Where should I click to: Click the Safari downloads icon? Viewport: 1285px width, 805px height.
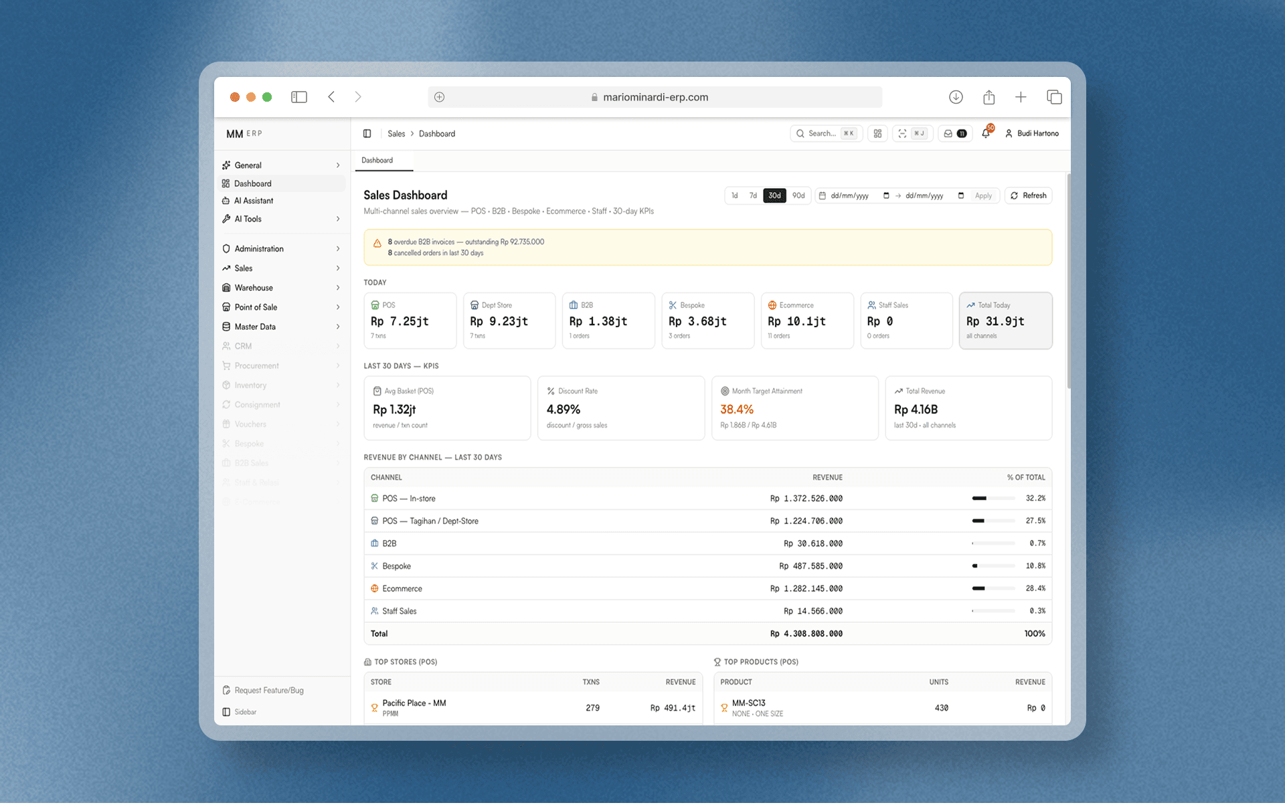point(956,97)
